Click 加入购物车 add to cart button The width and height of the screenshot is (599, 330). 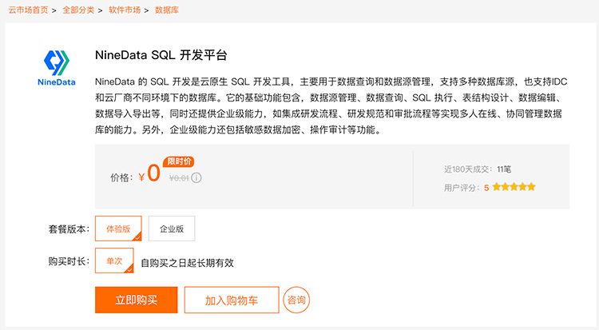tap(232, 300)
